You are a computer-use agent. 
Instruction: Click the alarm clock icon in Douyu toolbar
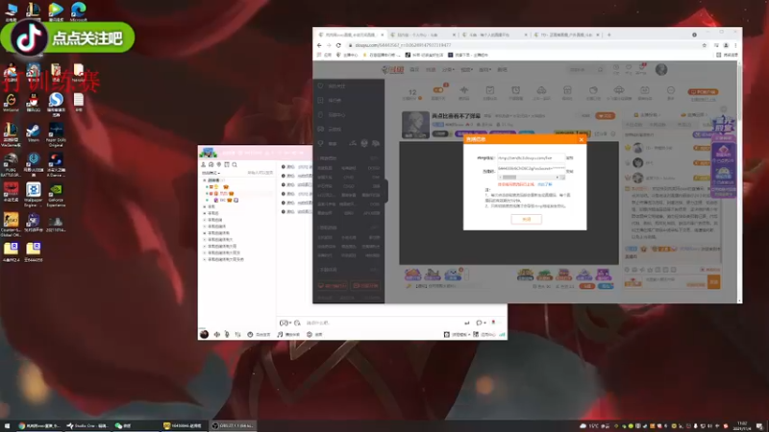(516, 92)
